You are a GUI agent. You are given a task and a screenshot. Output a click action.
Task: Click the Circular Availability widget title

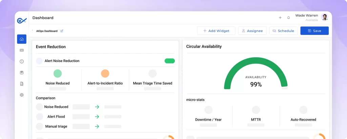[204, 46]
